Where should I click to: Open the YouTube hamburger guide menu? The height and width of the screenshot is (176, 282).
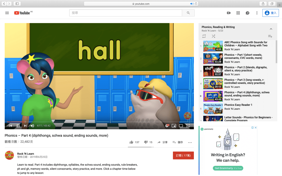tap(7, 13)
